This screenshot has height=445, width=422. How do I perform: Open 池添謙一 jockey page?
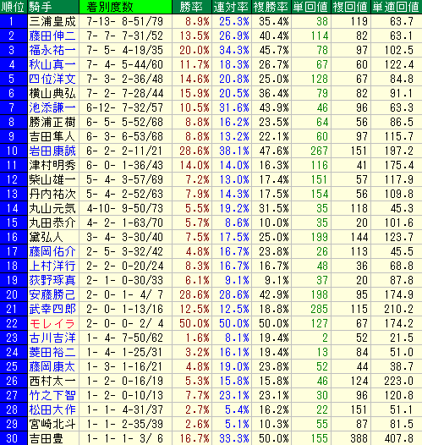pos(52,107)
